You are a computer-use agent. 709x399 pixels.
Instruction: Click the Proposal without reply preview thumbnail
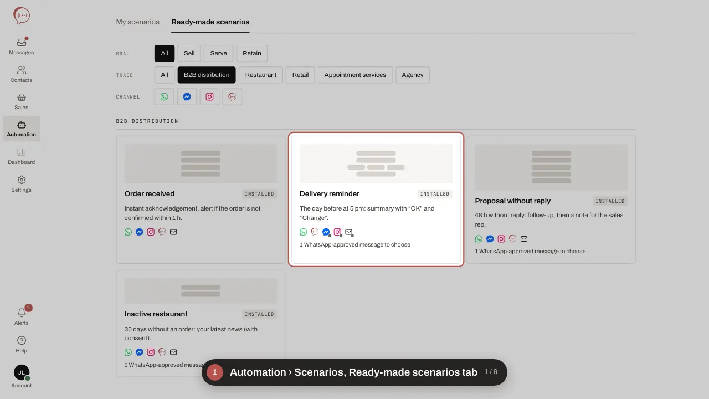coord(551,167)
